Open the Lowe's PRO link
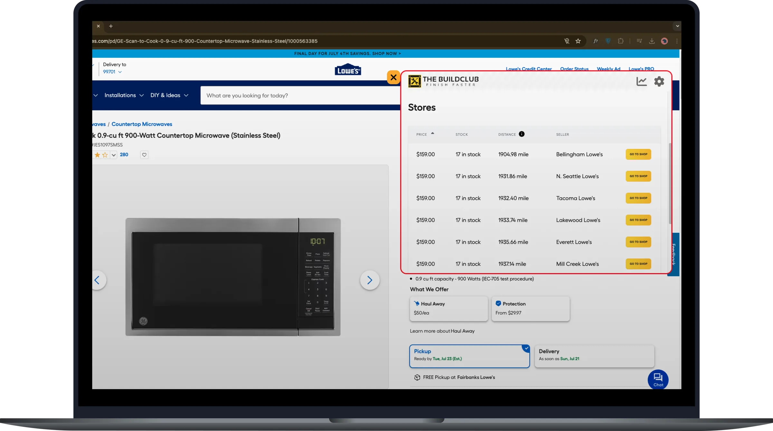 click(641, 69)
